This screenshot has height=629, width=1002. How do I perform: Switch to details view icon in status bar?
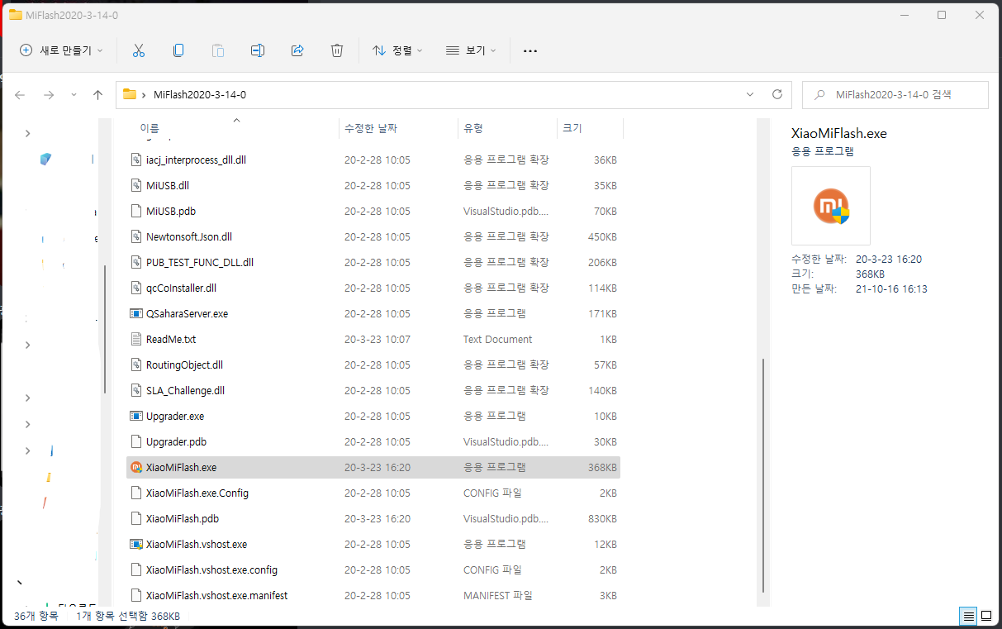pos(967,616)
